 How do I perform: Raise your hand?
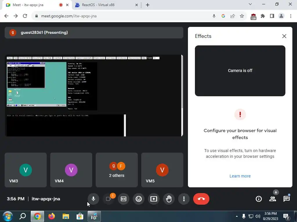tap(169, 199)
